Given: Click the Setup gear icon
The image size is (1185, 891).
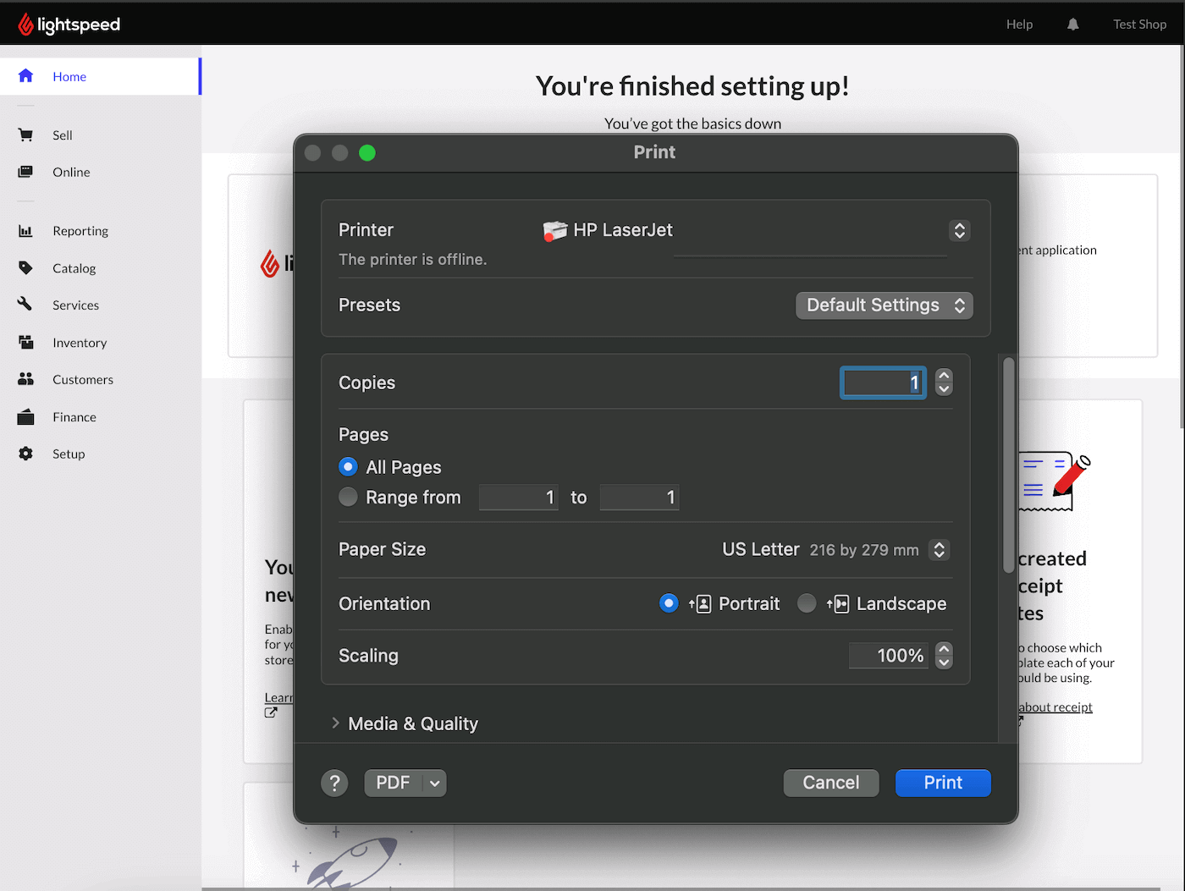Looking at the screenshot, I should pyautogui.click(x=25, y=454).
